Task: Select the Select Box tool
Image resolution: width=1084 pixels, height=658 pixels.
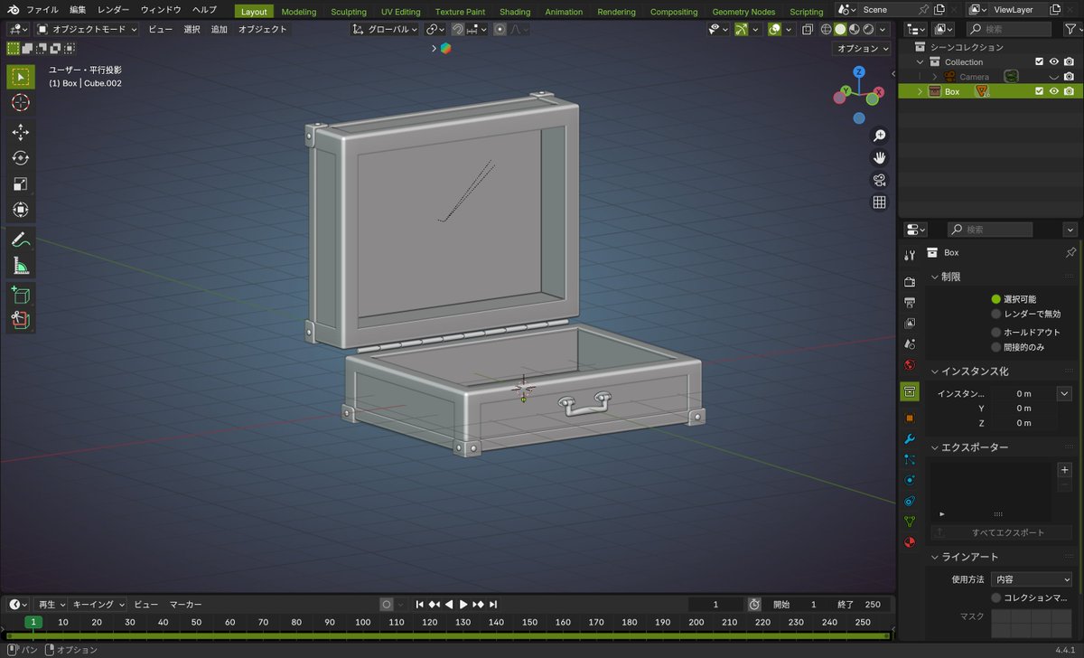Action: tap(21, 77)
